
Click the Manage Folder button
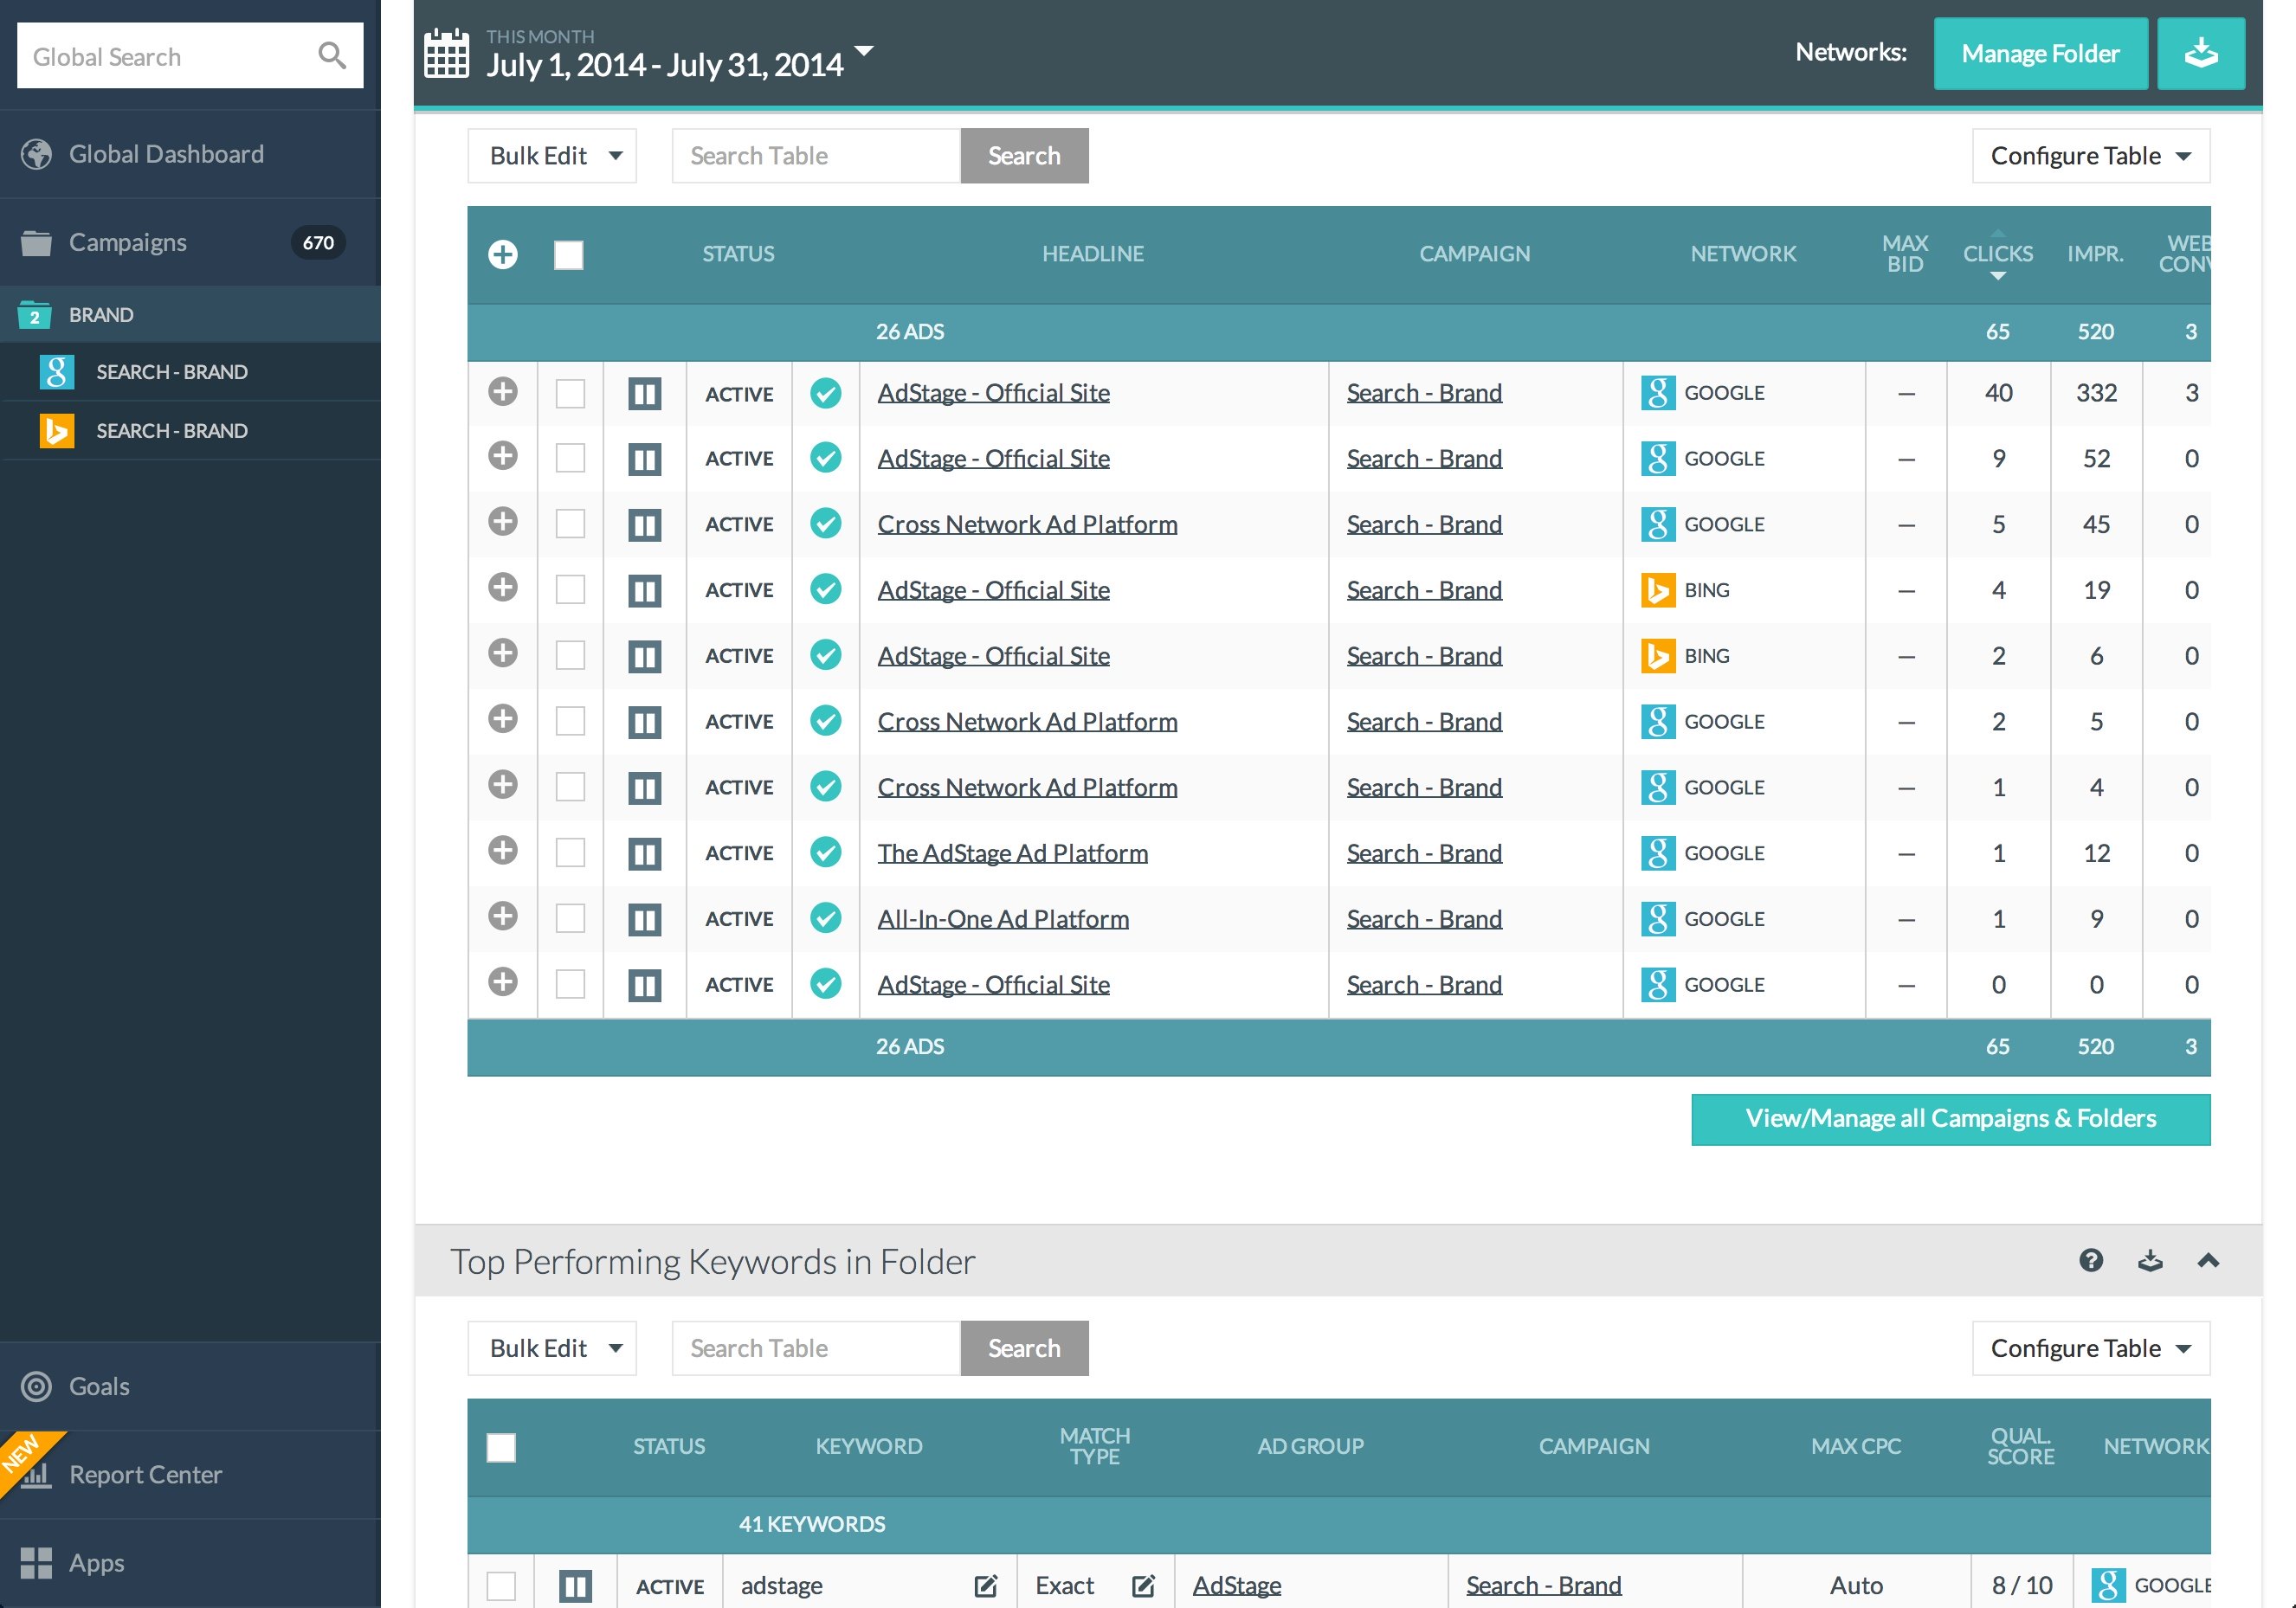(x=2040, y=53)
